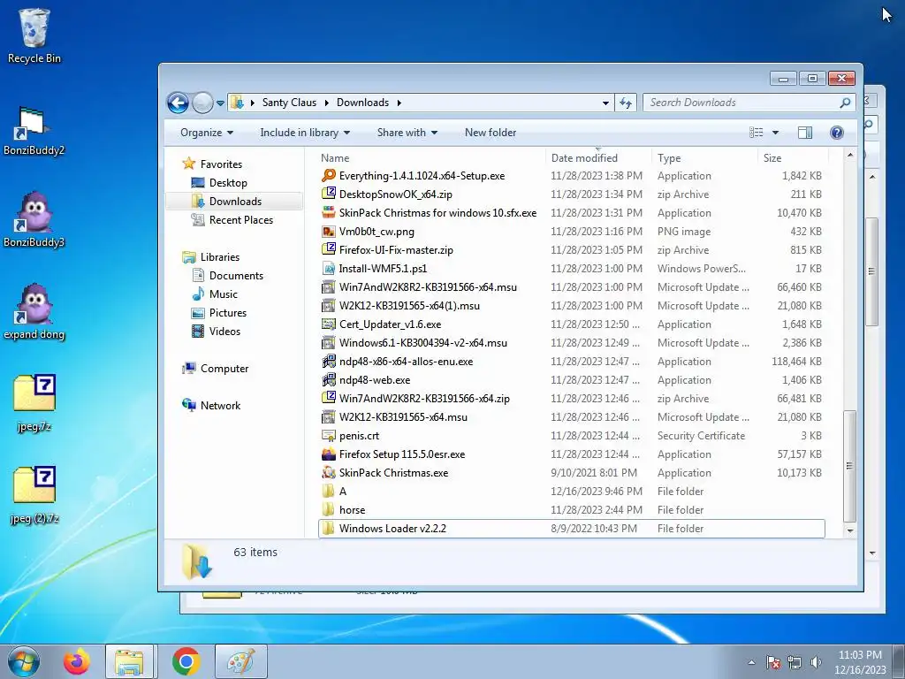Viewport: 905px width, 679px height.
Task: Sort by Type column header
Action: 704,157
